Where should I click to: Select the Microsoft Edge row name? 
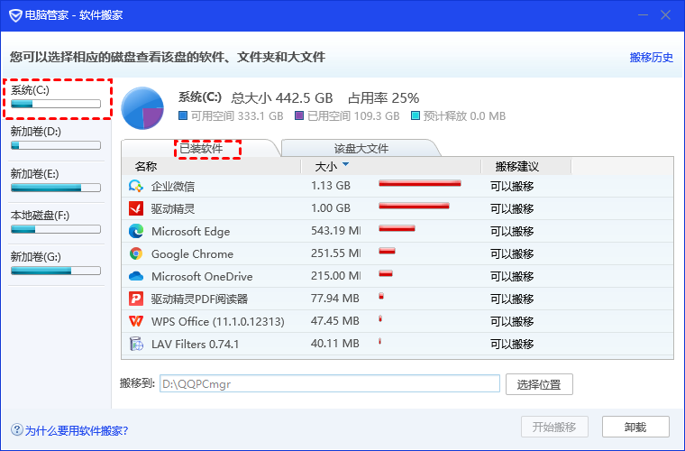(190, 232)
